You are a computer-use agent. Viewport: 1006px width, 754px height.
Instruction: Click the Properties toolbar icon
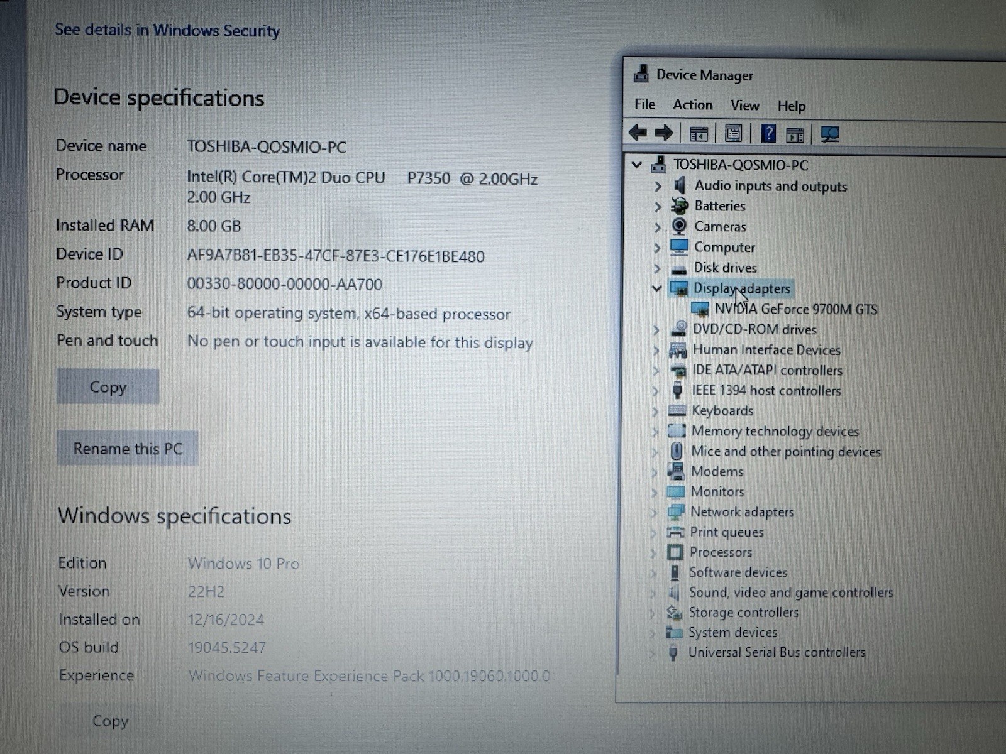[x=733, y=134]
